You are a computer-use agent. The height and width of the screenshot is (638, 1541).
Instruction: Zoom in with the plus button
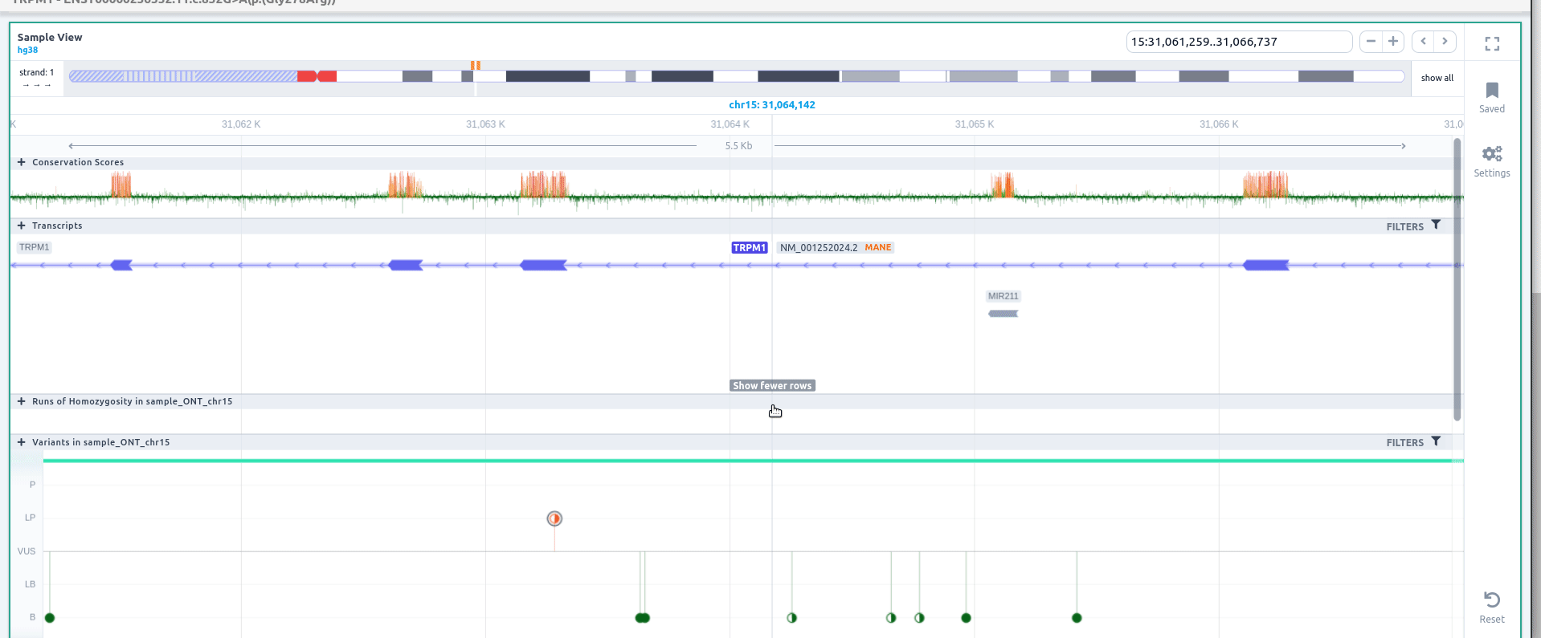point(1393,42)
